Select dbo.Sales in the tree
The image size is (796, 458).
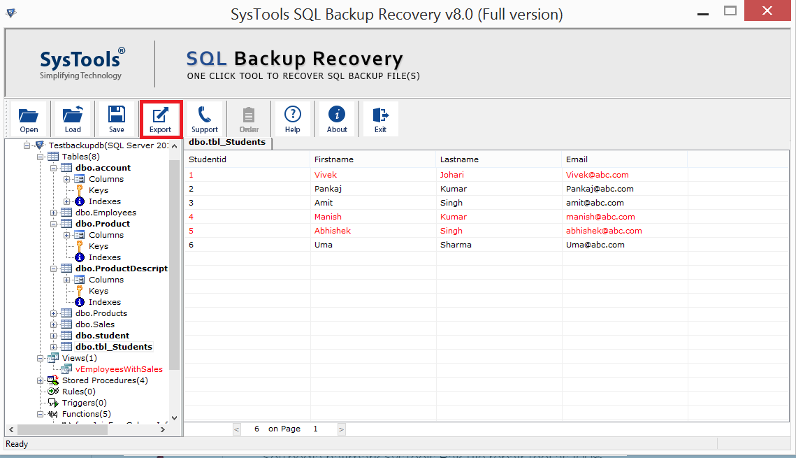(95, 324)
